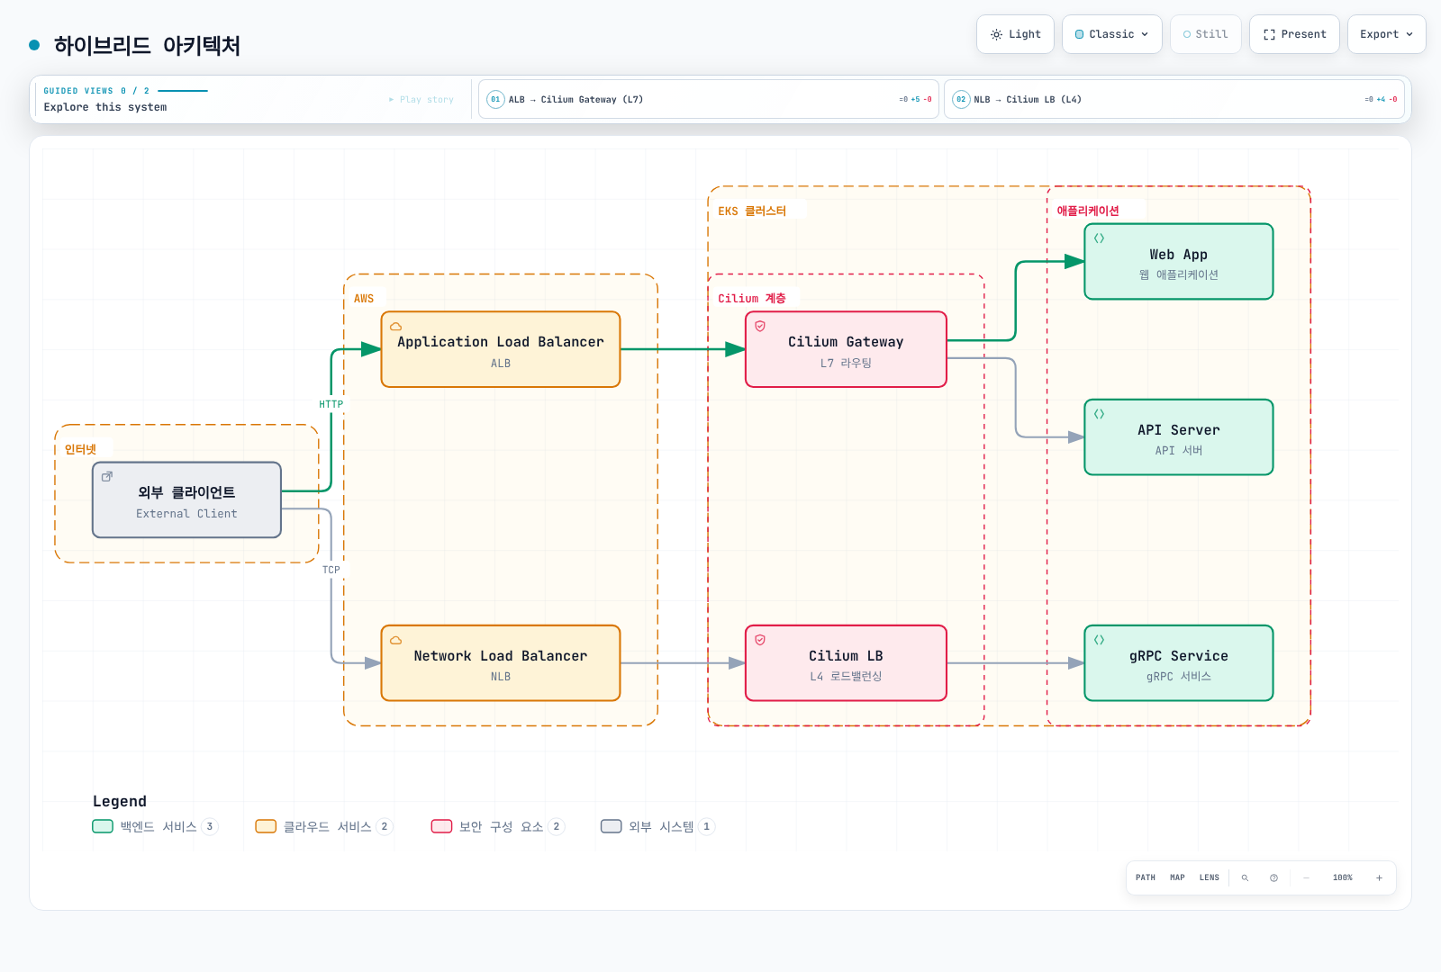This screenshot has width=1441, height=972.
Task: Filter legend by 외부 시스템
Action: point(657,826)
